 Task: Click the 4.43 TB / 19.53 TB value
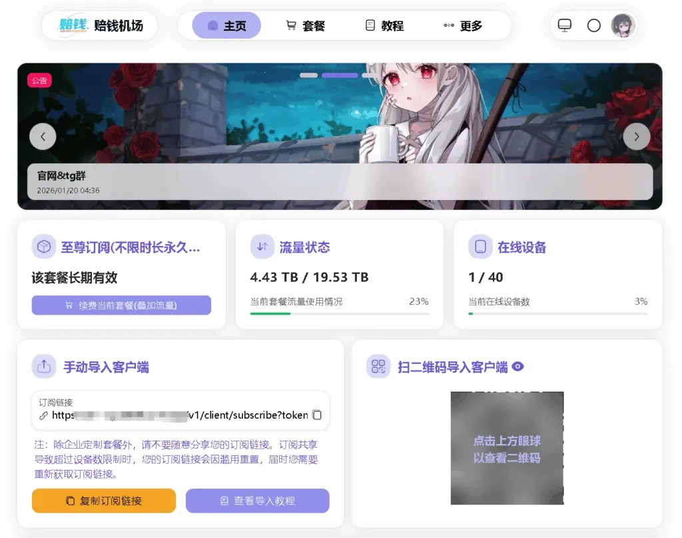coord(309,277)
